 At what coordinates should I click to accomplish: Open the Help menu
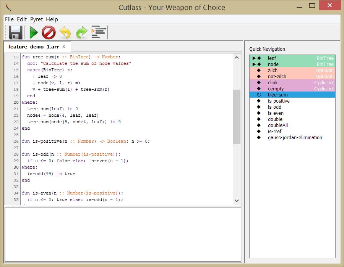[x=52, y=19]
